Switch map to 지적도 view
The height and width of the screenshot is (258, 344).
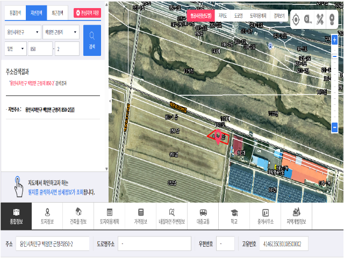(223, 16)
